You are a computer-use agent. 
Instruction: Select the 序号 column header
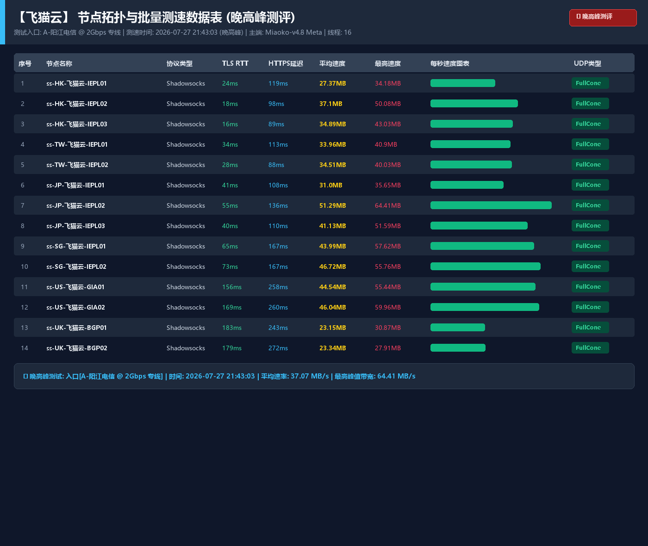(x=25, y=63)
